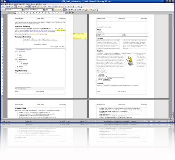Open the OpenOffice.org Help icon
The image size is (175, 160).
pos(79,7)
